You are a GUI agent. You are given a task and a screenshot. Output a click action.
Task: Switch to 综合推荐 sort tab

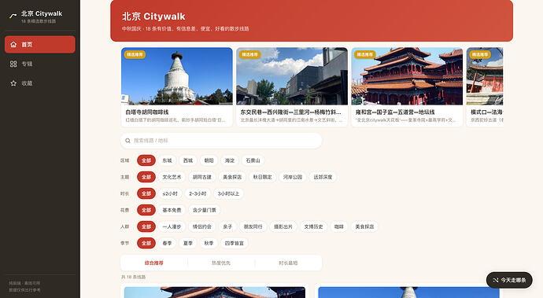[153, 263]
